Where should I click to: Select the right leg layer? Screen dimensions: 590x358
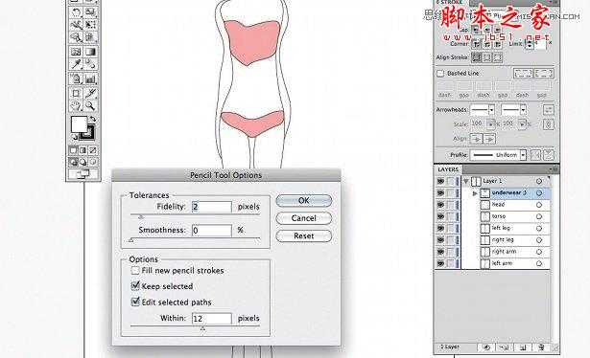coord(503,240)
